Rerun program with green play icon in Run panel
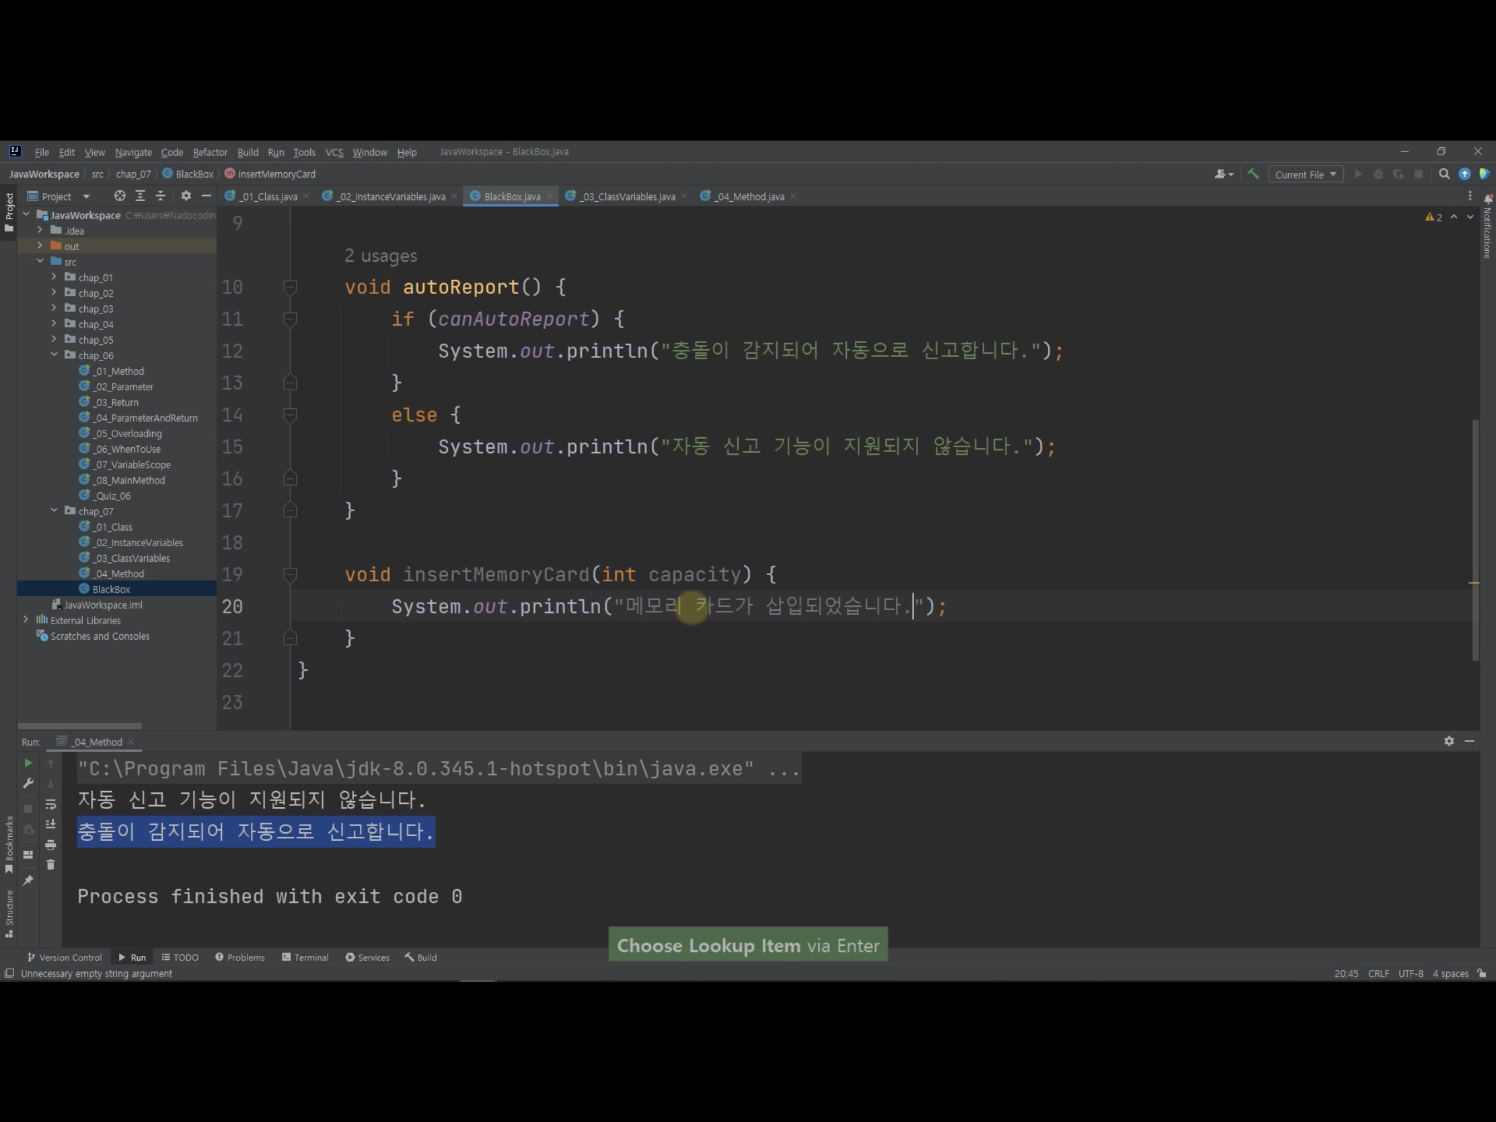 coord(28,763)
